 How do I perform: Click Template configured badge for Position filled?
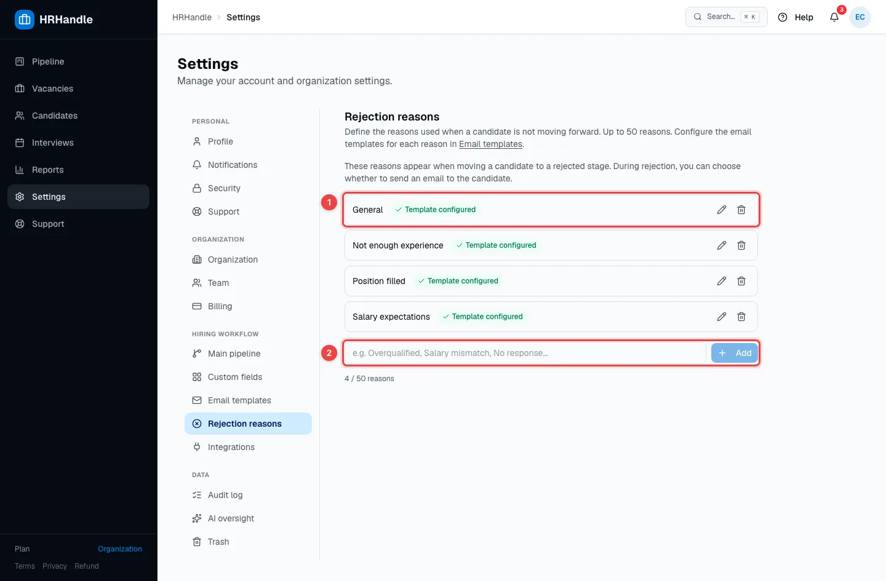[458, 281]
